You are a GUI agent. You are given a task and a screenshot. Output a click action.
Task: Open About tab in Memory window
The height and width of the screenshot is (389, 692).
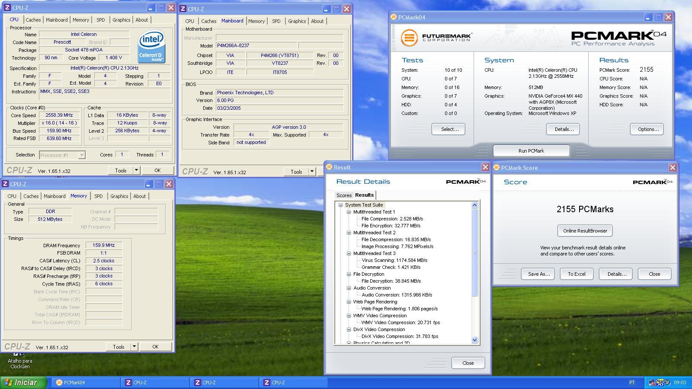pyautogui.click(x=139, y=196)
